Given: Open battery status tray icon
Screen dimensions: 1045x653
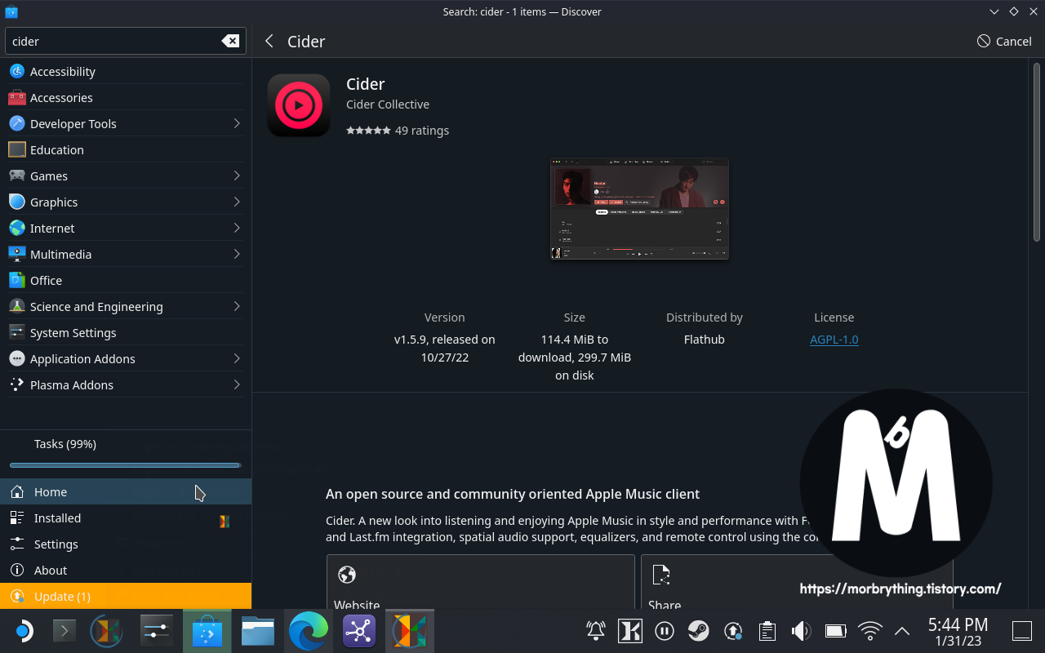Looking at the screenshot, I should click(x=836, y=631).
